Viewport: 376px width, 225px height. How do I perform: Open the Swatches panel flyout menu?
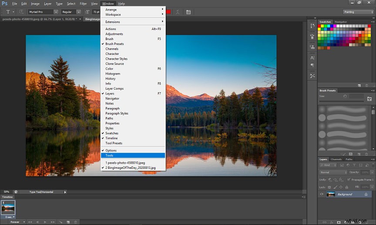(373, 22)
